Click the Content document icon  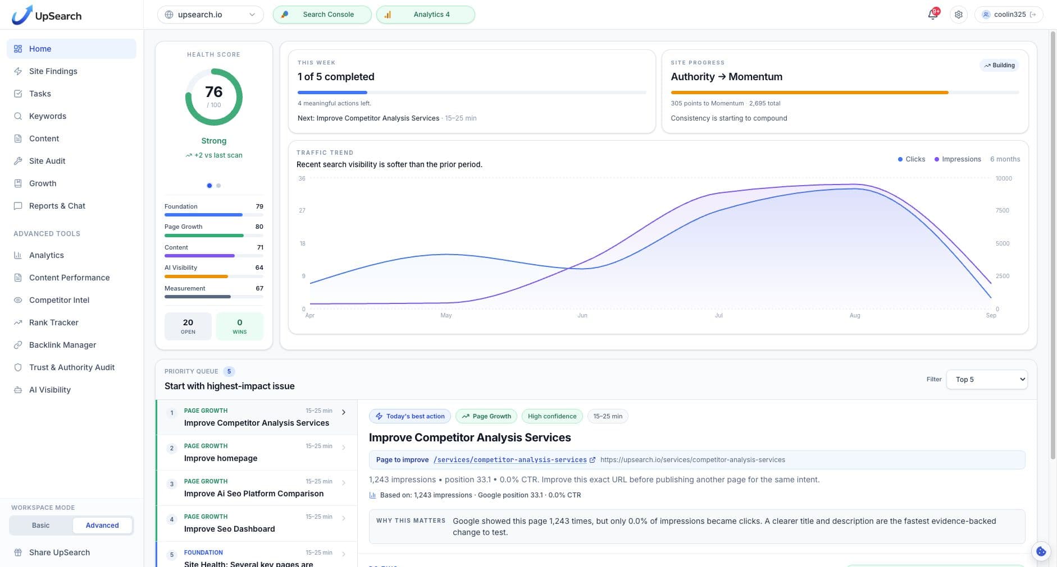tap(18, 139)
